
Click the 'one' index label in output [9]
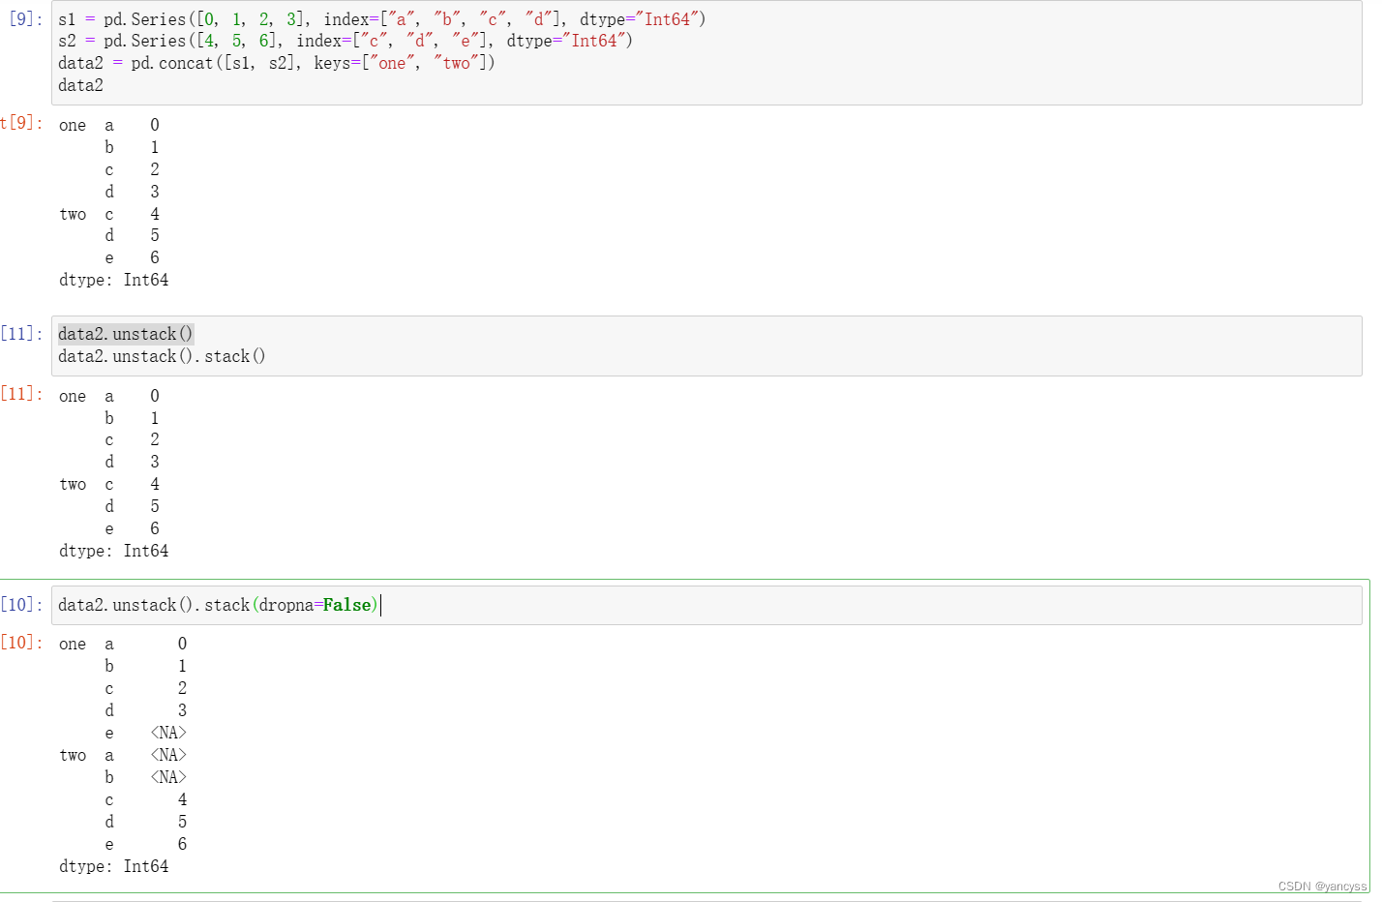click(73, 125)
